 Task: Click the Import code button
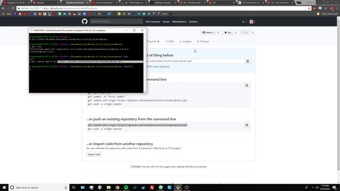(94, 154)
